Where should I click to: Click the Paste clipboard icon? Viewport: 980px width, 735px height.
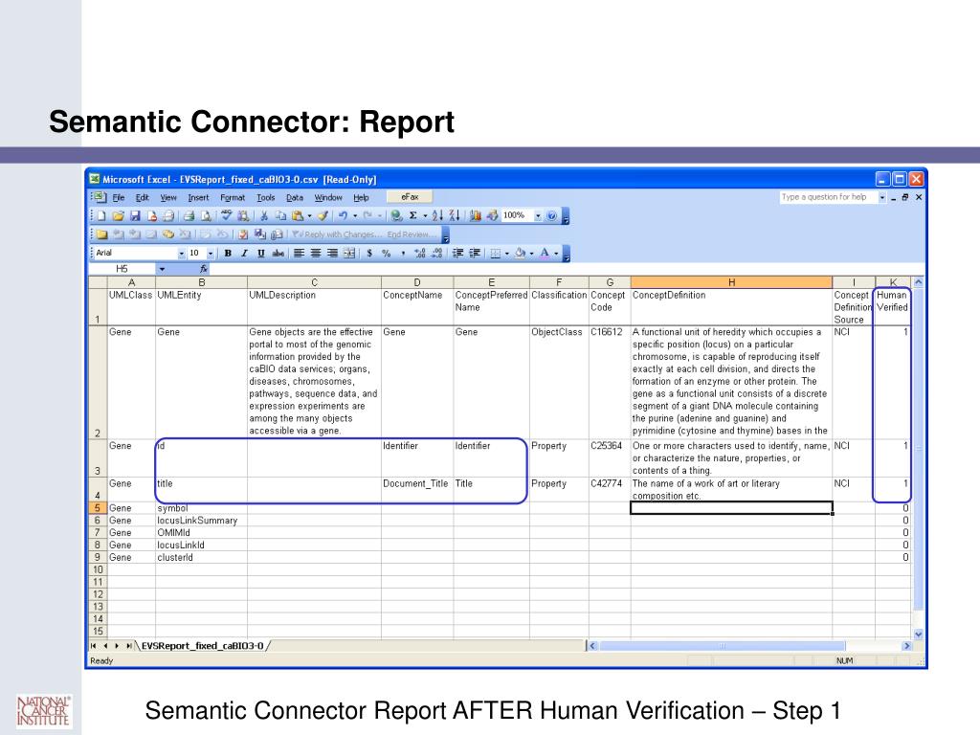pyautogui.click(x=298, y=216)
